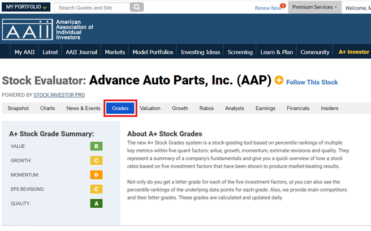Switch to the Analysts tab

pos(235,108)
